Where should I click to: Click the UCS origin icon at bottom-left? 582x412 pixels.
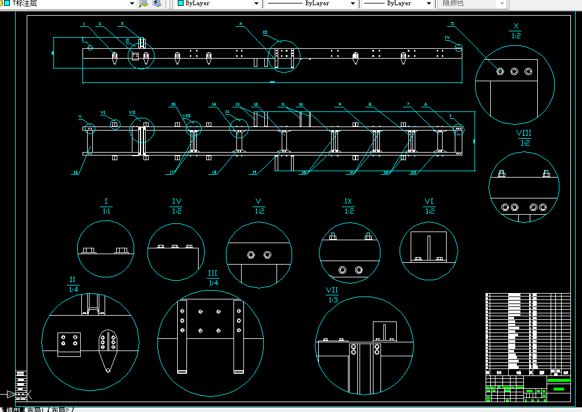click(x=17, y=394)
